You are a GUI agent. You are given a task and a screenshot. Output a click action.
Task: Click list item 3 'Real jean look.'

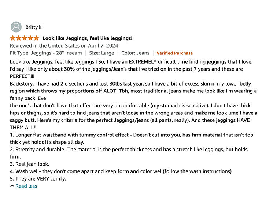point(29,164)
